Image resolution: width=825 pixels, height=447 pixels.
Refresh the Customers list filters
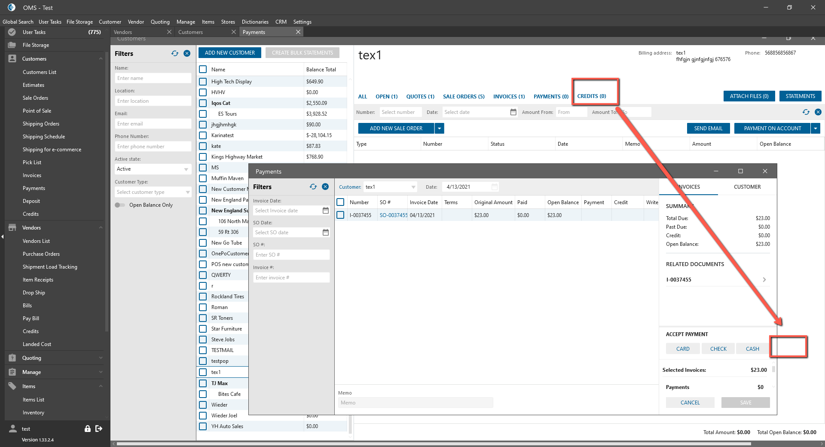point(175,54)
